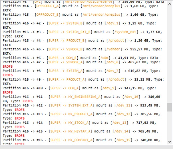Click the 147,15 MB size value
The height and width of the screenshot is (149, 173).
tap(133, 88)
